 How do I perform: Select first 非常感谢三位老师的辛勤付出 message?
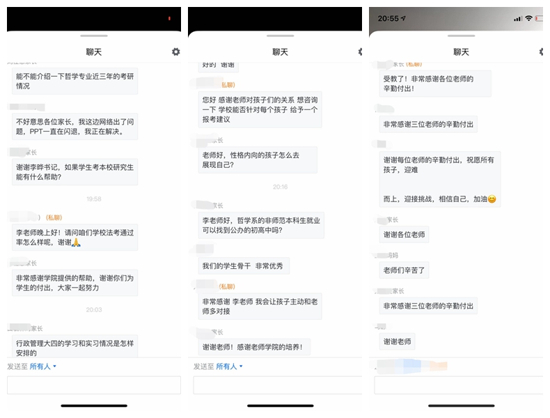pyautogui.click(x=428, y=124)
